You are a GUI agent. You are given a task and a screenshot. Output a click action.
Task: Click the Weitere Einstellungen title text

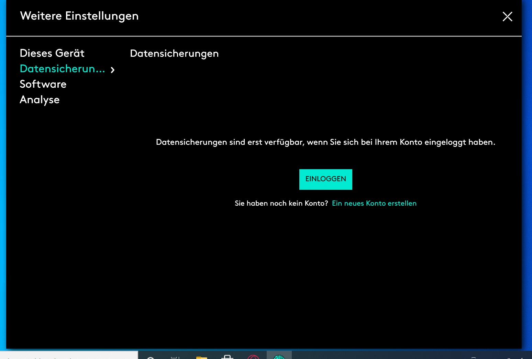pyautogui.click(x=79, y=16)
